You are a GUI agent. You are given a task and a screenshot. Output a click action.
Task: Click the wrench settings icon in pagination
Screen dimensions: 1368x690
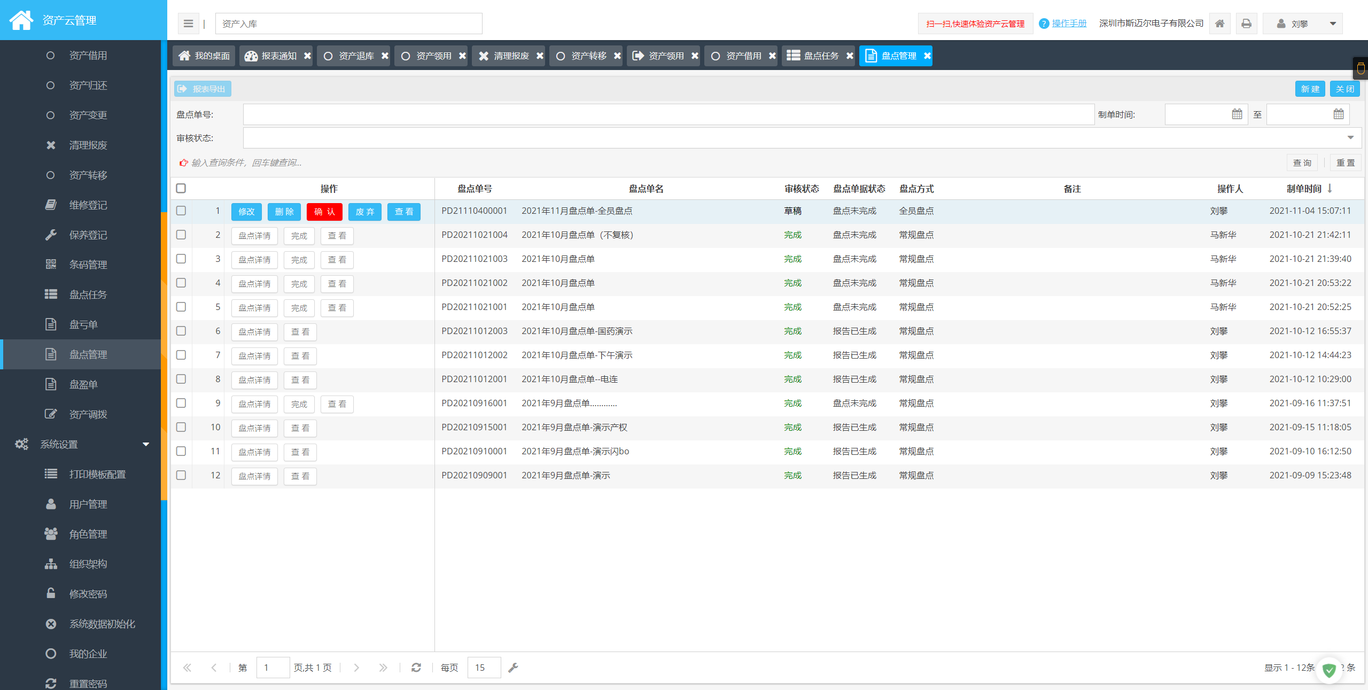coord(513,668)
